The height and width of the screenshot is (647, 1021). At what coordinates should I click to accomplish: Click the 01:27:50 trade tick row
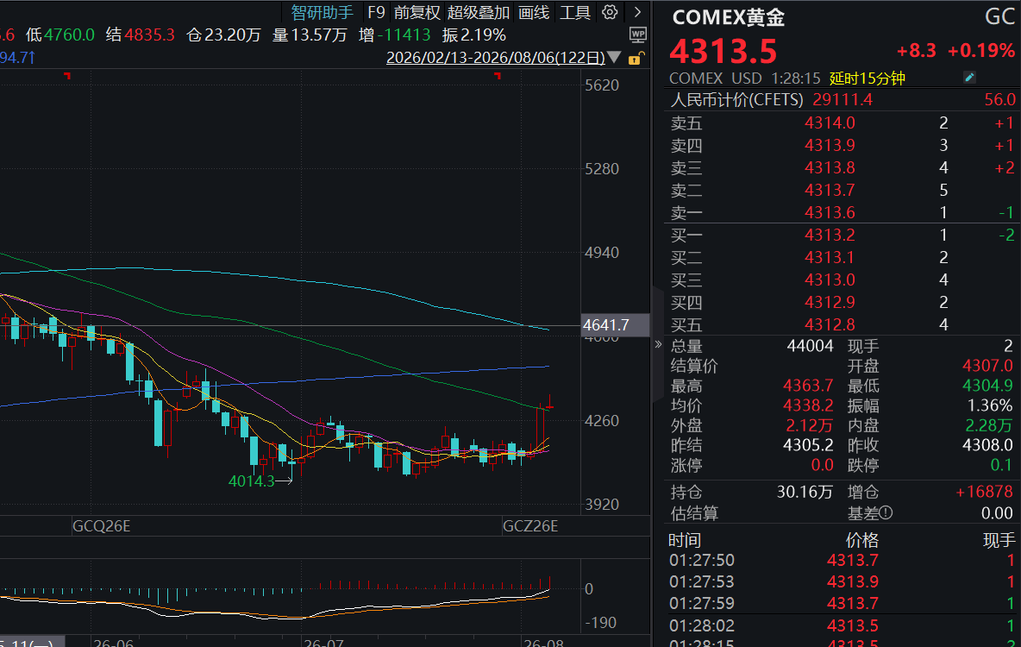[842, 560]
